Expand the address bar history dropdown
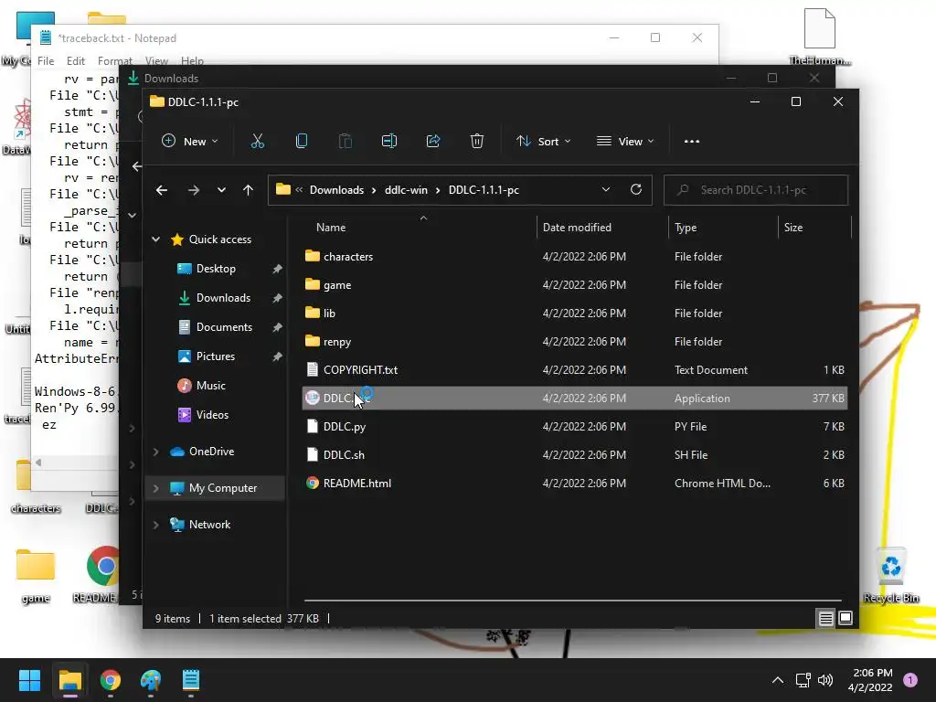 606,189
